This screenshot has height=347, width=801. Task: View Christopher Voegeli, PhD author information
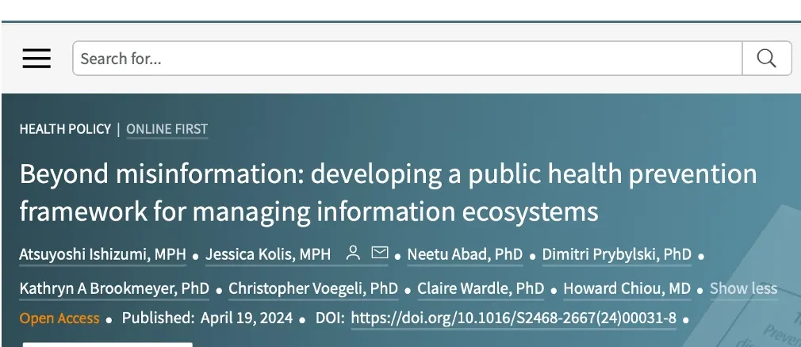coord(313,288)
